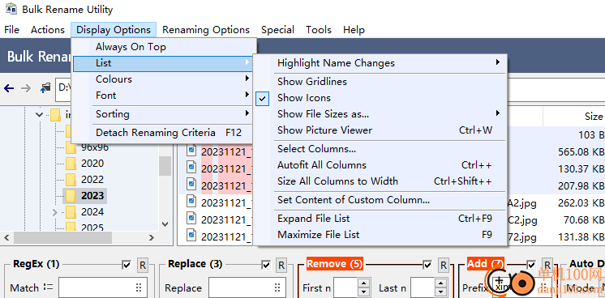Image resolution: width=605 pixels, height=298 pixels.
Task: Reset Replace with its R button
Action: pyautogui.click(x=281, y=265)
